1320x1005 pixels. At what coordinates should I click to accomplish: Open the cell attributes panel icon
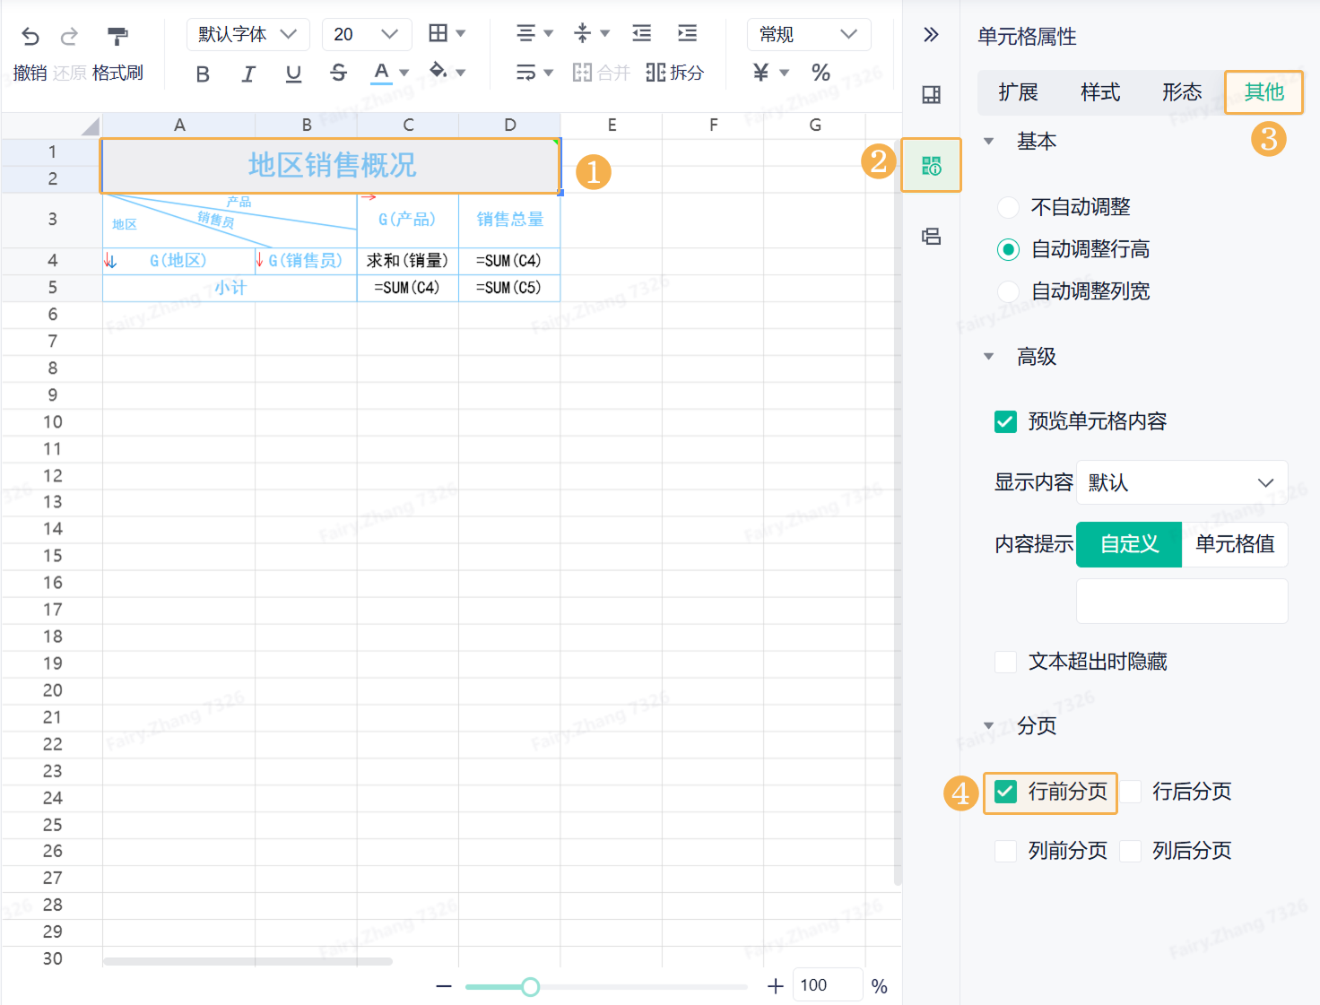click(x=932, y=165)
